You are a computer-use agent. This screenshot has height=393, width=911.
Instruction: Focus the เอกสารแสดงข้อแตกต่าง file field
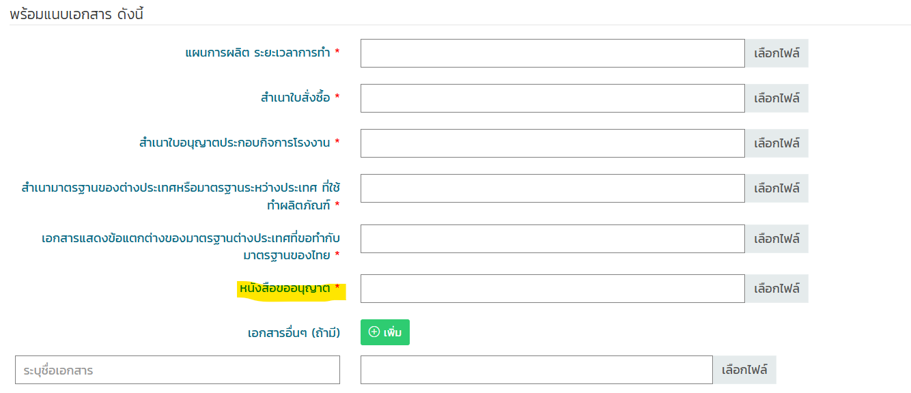coord(552,239)
